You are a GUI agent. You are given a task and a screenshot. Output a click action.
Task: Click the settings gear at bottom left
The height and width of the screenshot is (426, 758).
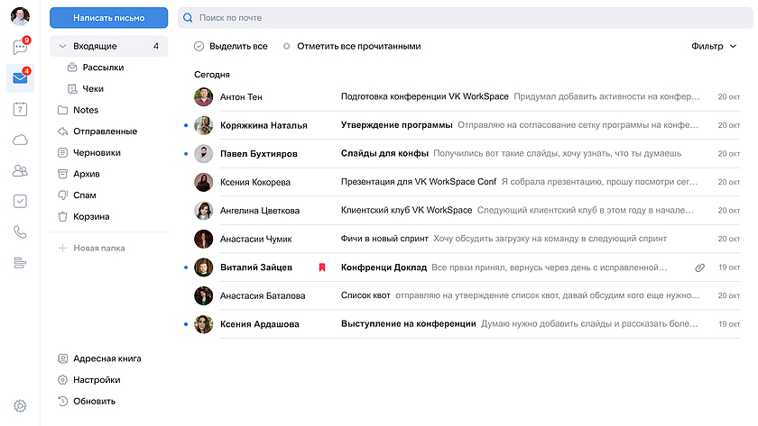click(20, 406)
